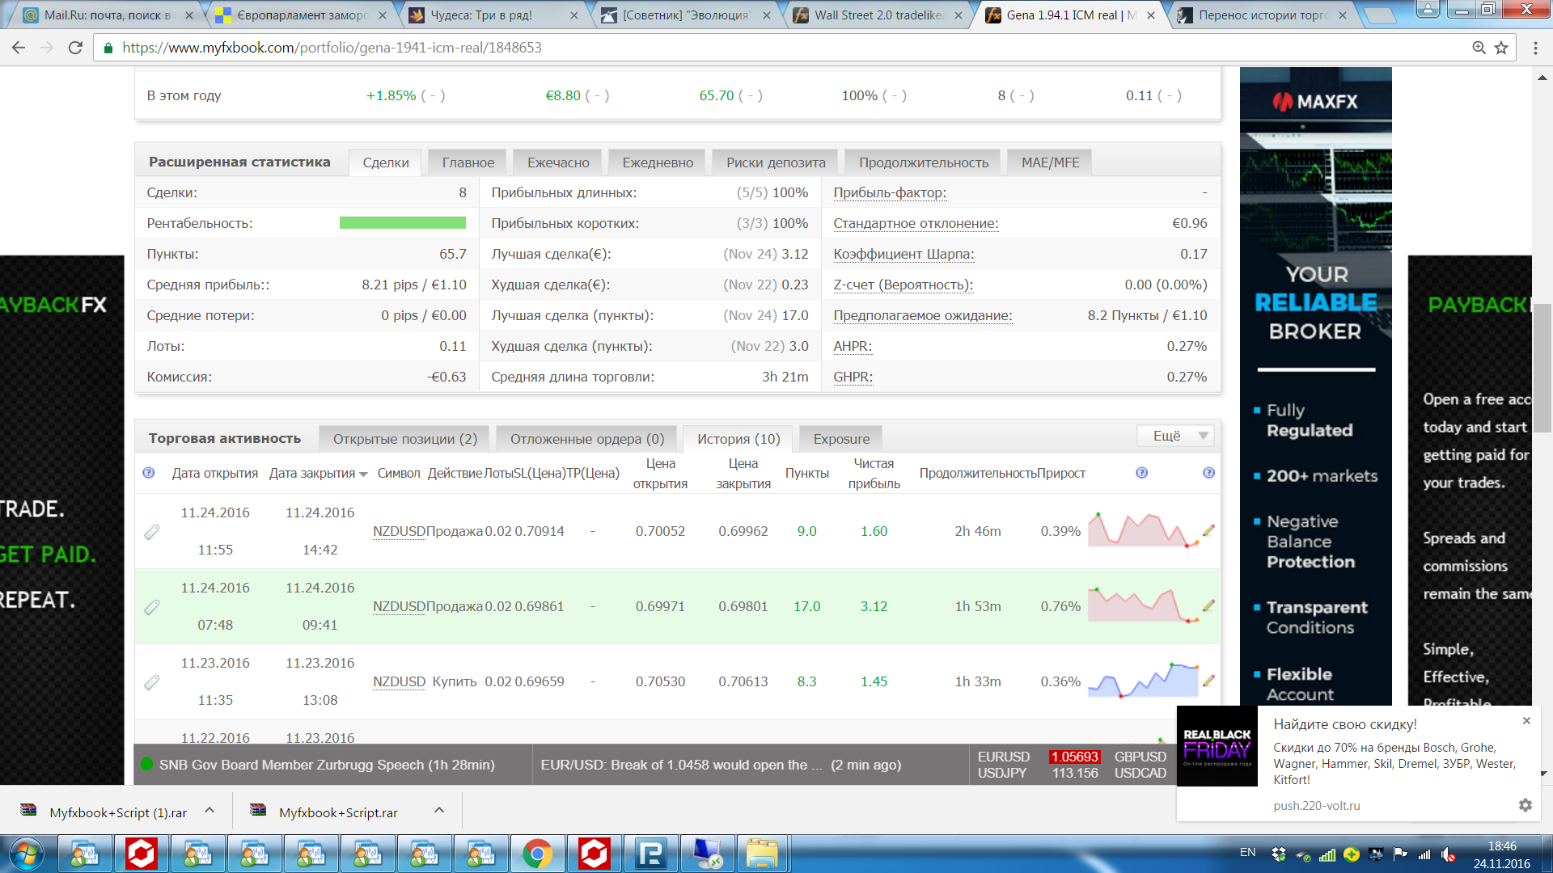
Task: Click the Стандартное отклонение link
Action: click(x=916, y=224)
